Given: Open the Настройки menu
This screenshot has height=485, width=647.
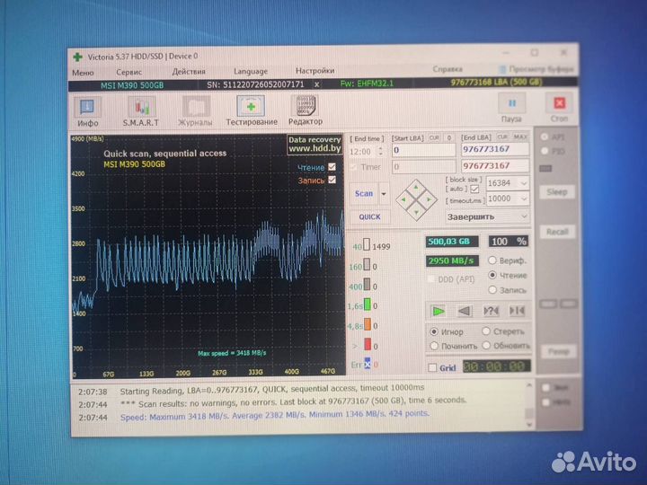Looking at the screenshot, I should (x=315, y=71).
